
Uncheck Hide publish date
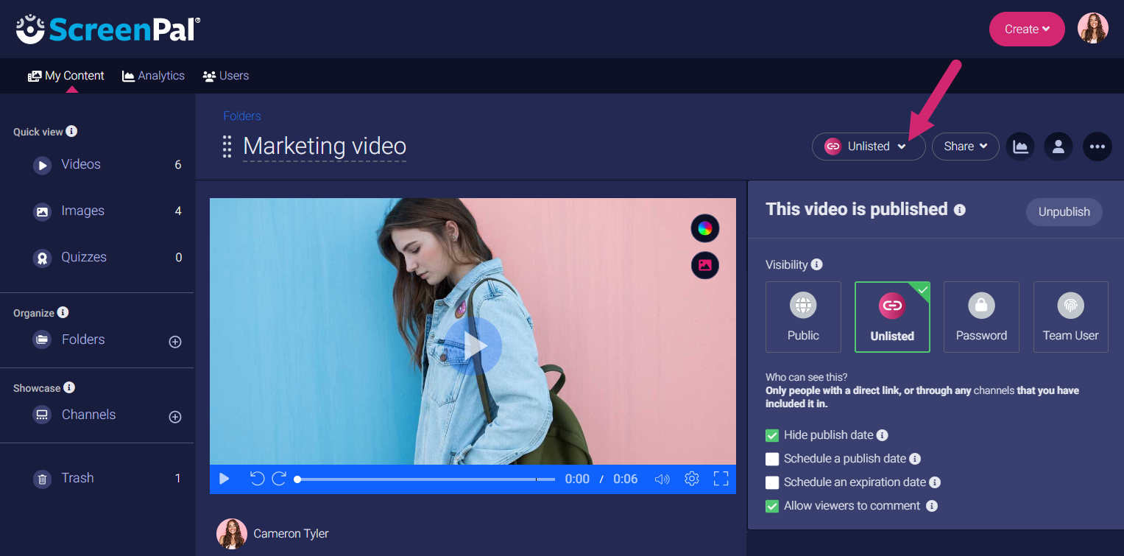click(771, 435)
